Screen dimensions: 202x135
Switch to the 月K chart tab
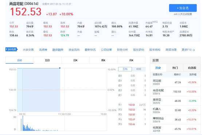(x=131, y=60)
